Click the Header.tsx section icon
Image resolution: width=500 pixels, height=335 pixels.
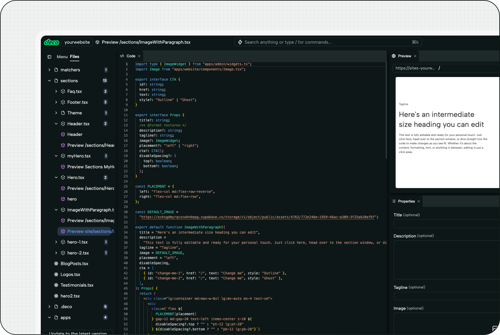click(x=63, y=124)
